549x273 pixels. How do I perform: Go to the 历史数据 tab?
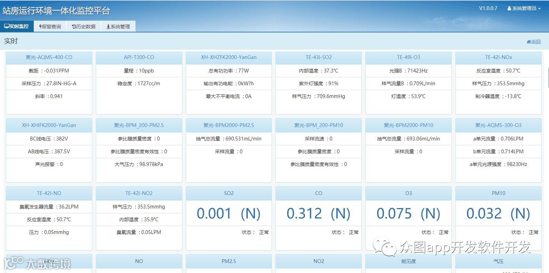click(x=84, y=27)
